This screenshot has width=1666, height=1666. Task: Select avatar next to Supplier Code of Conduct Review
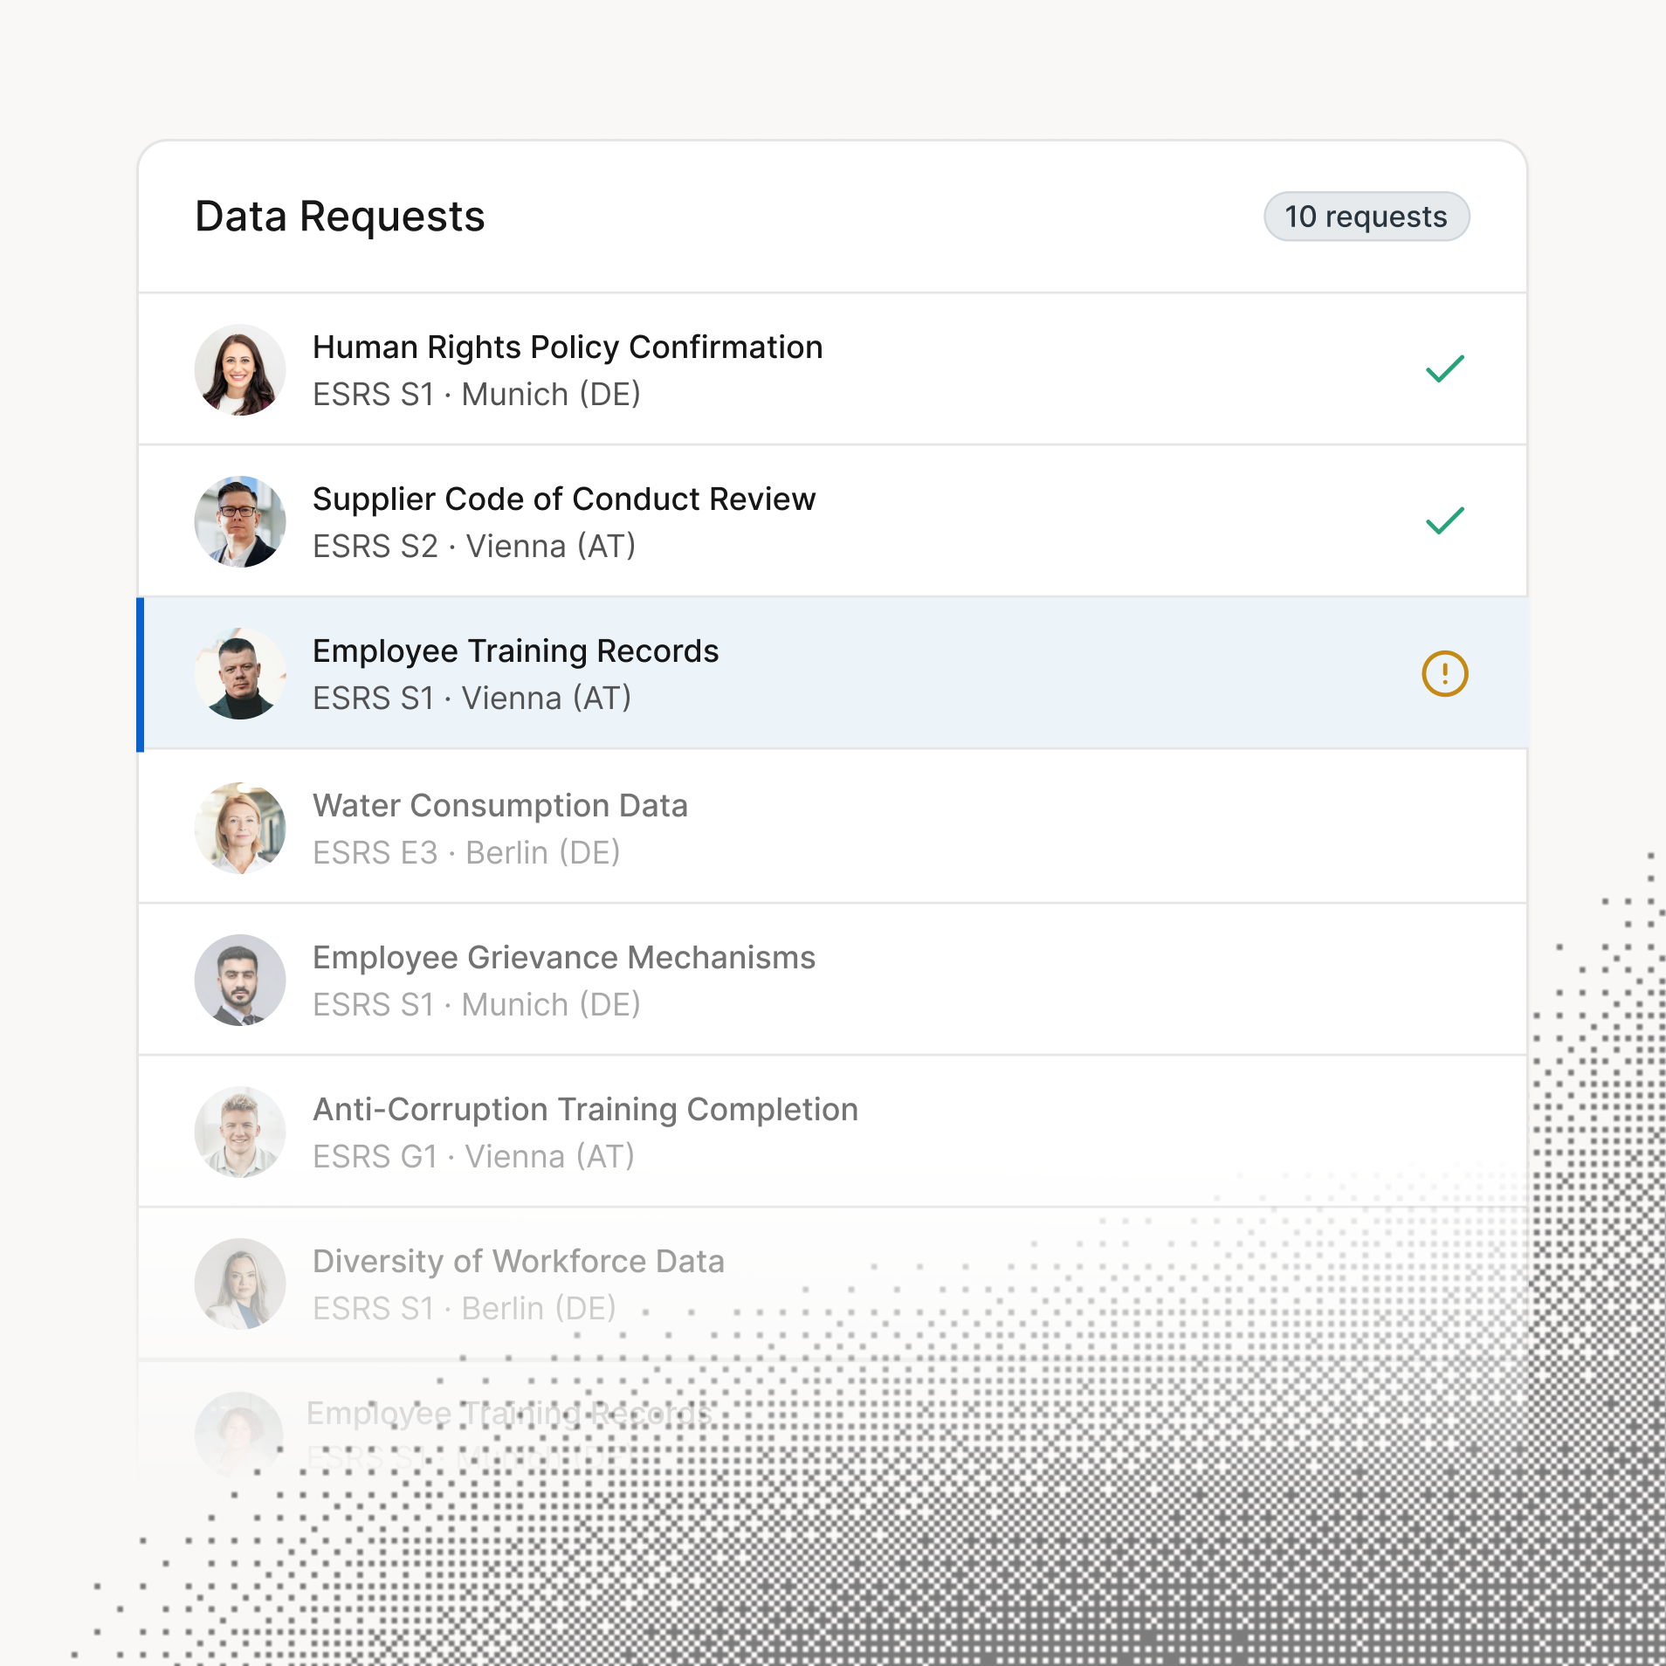click(240, 522)
